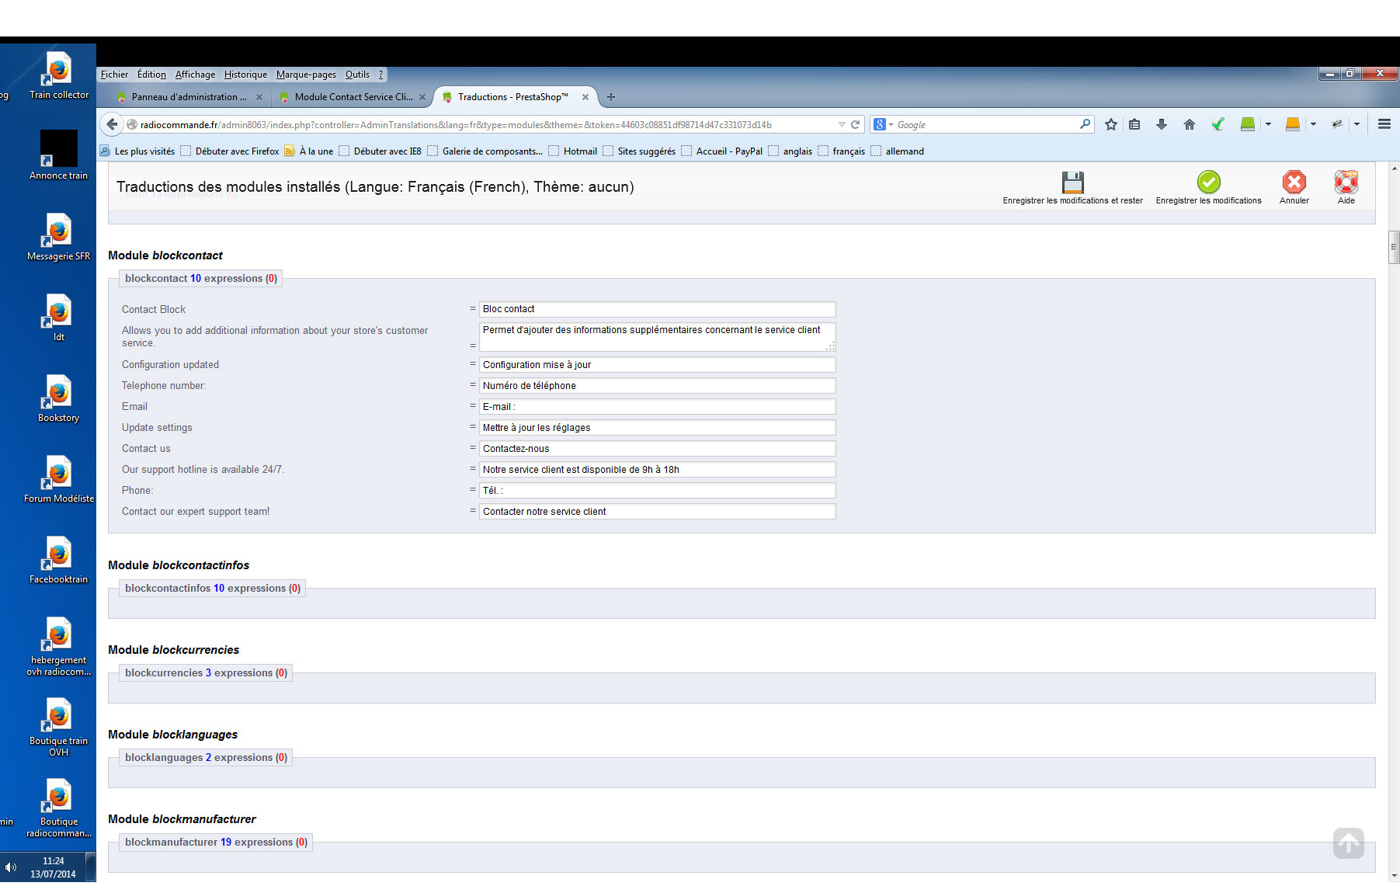Go to the Firefox home page icon
The height and width of the screenshot is (893, 1400).
tap(1189, 124)
